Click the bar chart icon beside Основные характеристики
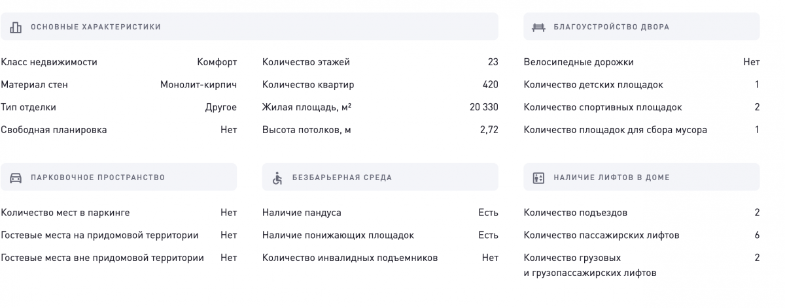Image resolution: width=785 pixels, height=308 pixels. pyautogui.click(x=16, y=27)
